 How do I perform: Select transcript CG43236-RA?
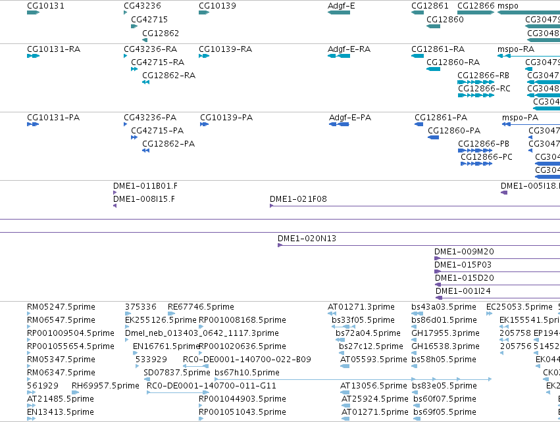tap(150, 49)
